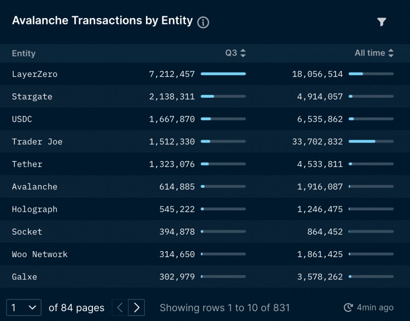Screen dimensions: 410x321
Task: Go to the previous page arrow
Action: [x=120, y=308]
